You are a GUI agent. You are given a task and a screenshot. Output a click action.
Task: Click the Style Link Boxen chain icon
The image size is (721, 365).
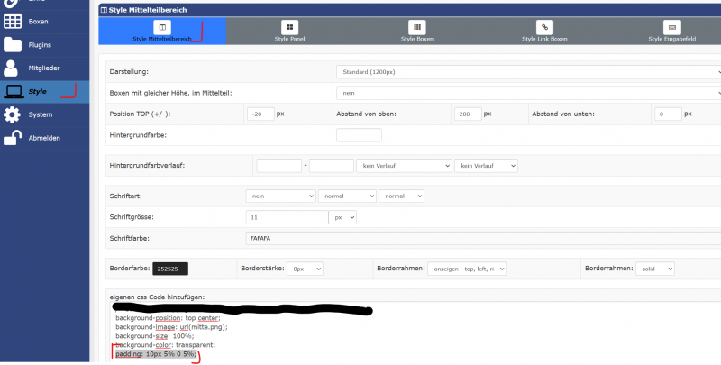pyautogui.click(x=544, y=28)
